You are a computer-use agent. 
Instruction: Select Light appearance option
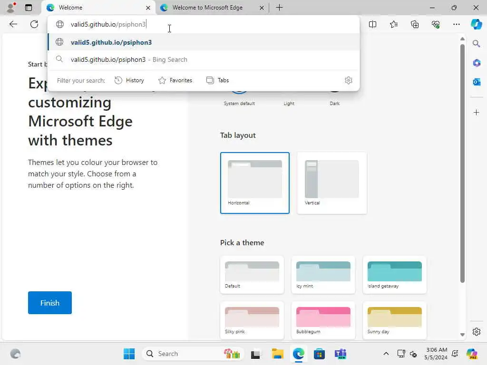tap(289, 103)
